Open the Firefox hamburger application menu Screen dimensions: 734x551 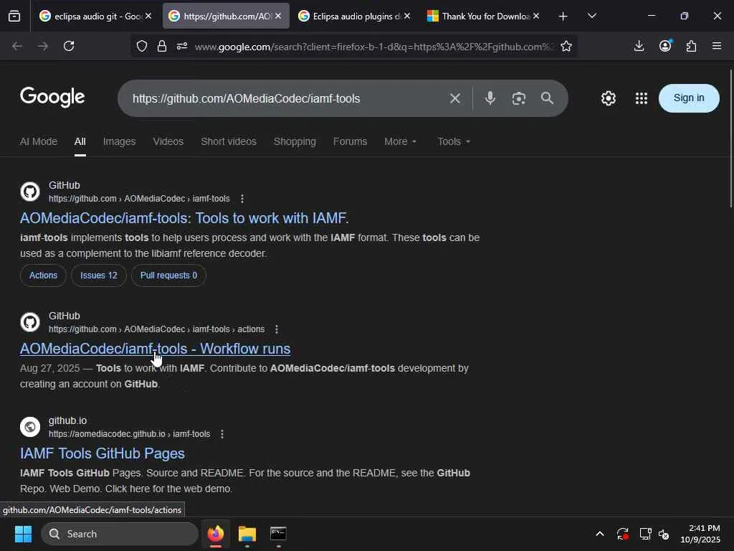point(717,46)
